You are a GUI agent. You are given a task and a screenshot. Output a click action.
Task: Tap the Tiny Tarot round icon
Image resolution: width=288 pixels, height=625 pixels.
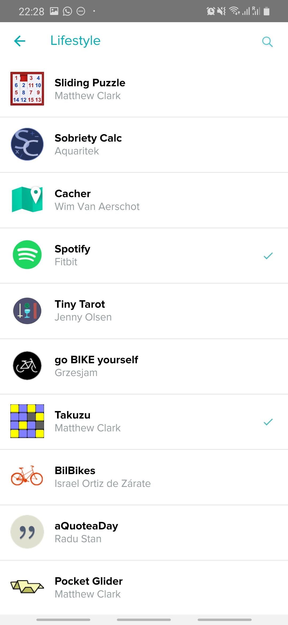click(27, 311)
